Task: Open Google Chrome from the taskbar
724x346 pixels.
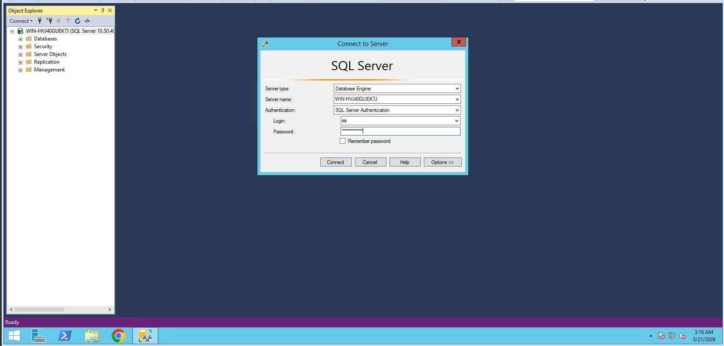Action: (x=119, y=336)
